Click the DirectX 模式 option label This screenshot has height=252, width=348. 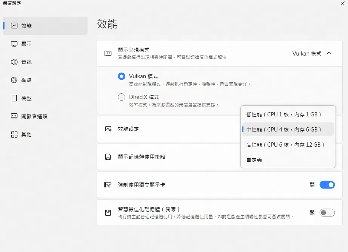(x=144, y=97)
